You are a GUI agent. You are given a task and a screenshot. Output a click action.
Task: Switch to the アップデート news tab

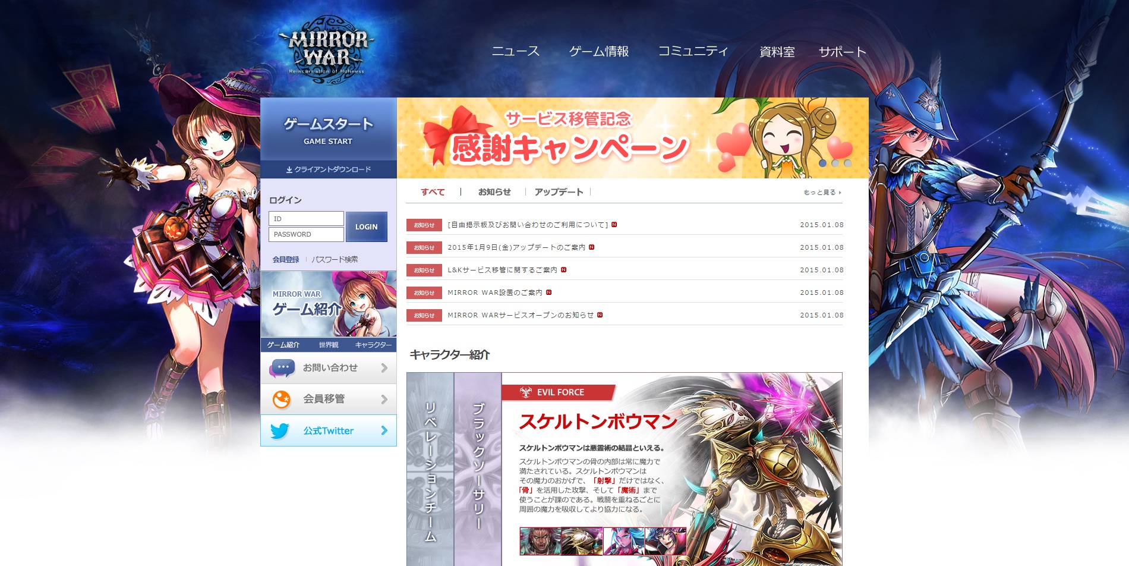pyautogui.click(x=559, y=192)
